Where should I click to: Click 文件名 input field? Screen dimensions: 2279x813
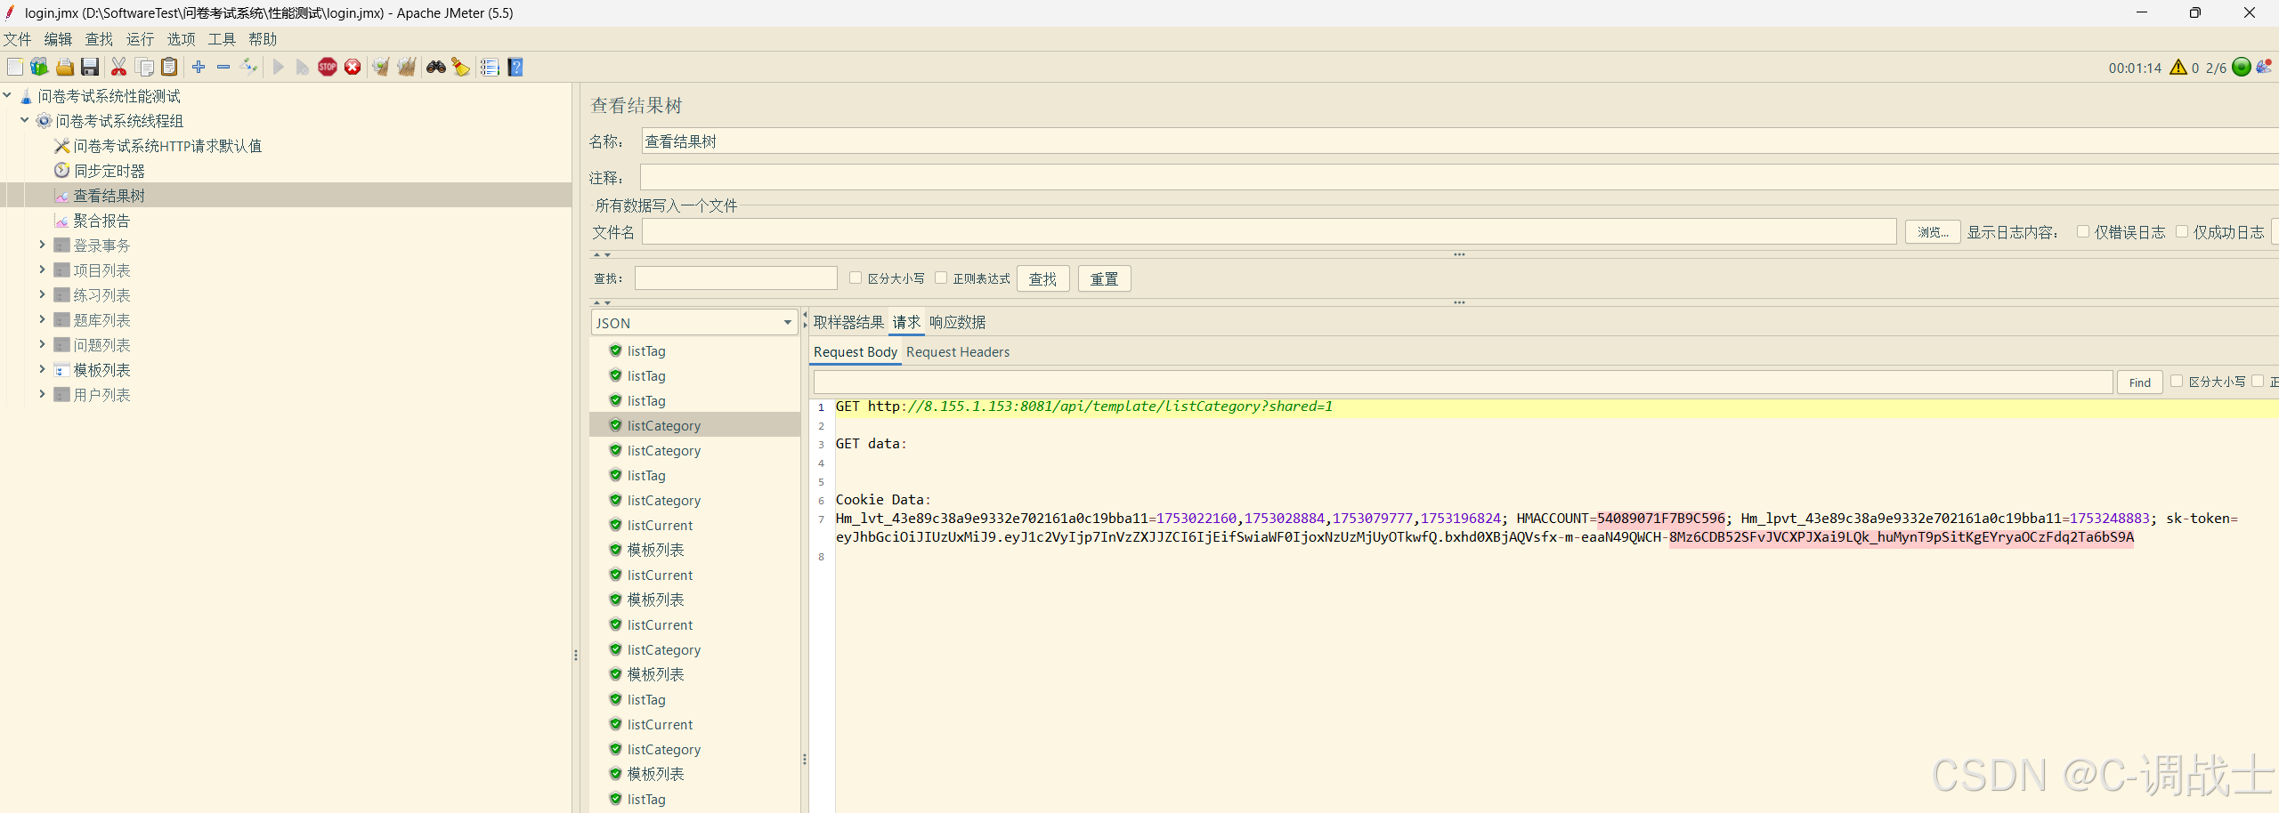[x=1269, y=232]
